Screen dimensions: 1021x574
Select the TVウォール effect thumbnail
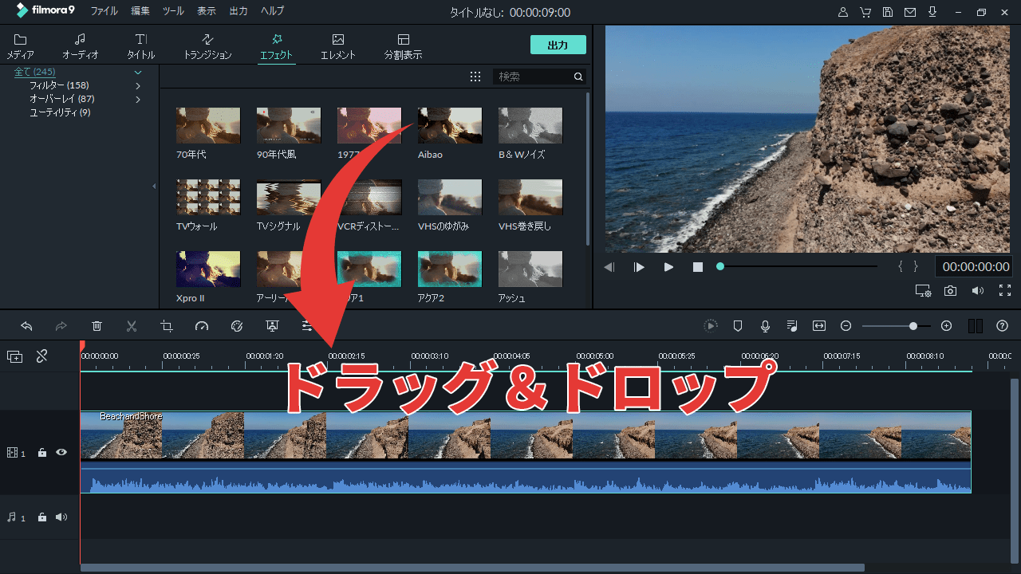(208, 198)
